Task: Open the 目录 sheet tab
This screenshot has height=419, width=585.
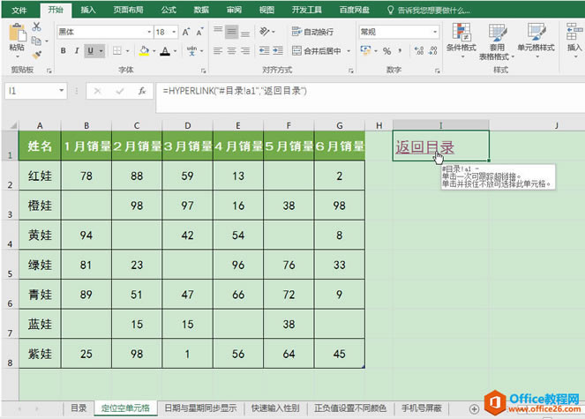Action: pyautogui.click(x=79, y=408)
